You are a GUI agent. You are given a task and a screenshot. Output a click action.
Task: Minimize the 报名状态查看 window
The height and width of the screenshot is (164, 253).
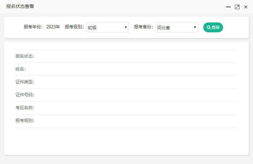pyautogui.click(x=228, y=7)
